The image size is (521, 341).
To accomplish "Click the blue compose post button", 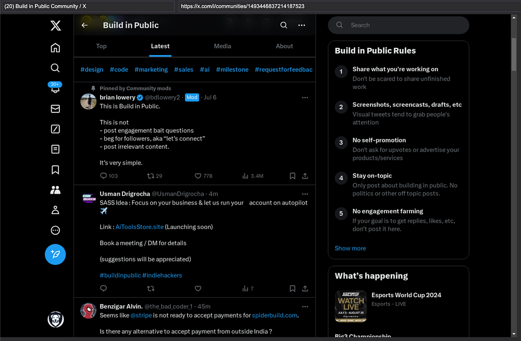I will tap(55, 255).
